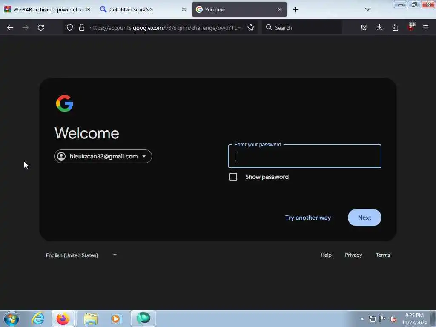This screenshot has height=327, width=436.
Task: Bookmark this page with the star
Action: 251,27
